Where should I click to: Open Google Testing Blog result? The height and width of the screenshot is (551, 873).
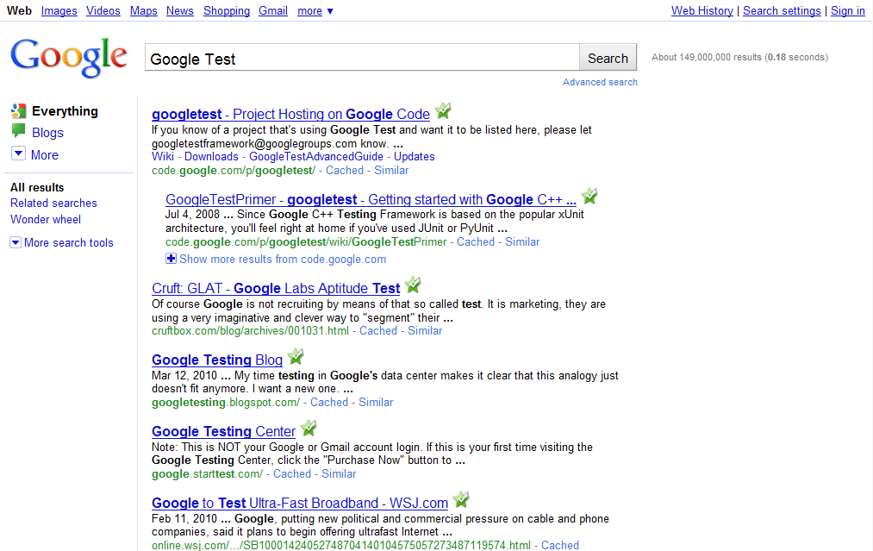click(217, 360)
